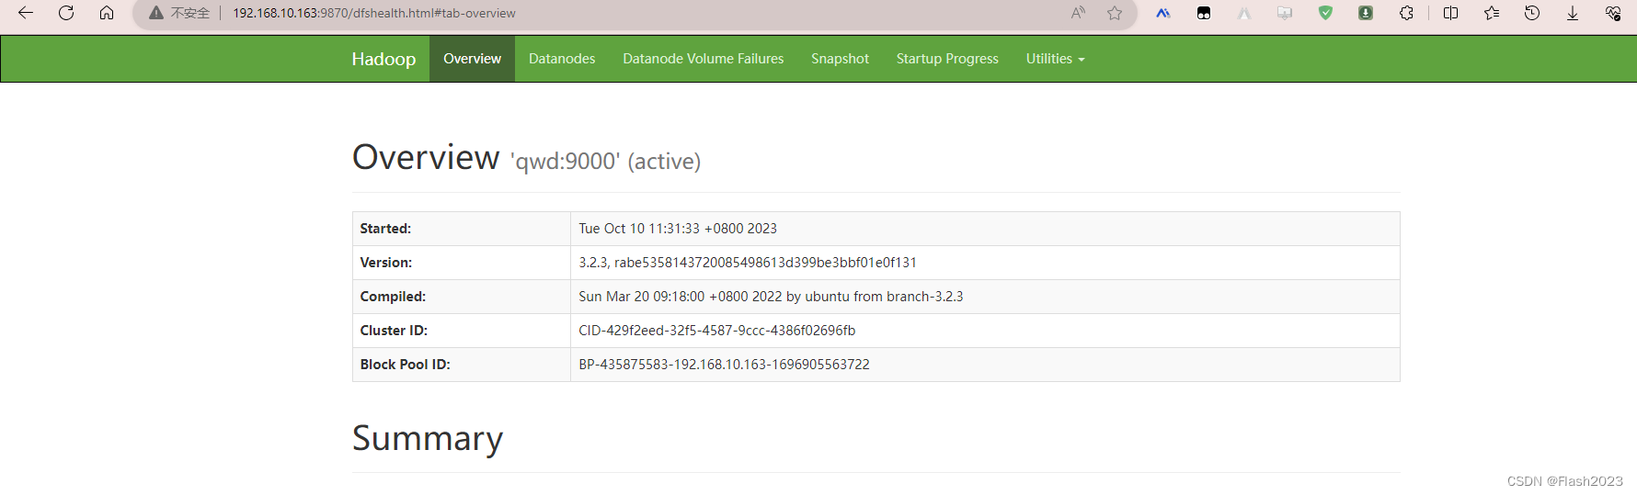Click 'Tue Oct 10 11:31:33 +0800 2023' value
Viewport: 1637px width, 495px height.
(678, 229)
